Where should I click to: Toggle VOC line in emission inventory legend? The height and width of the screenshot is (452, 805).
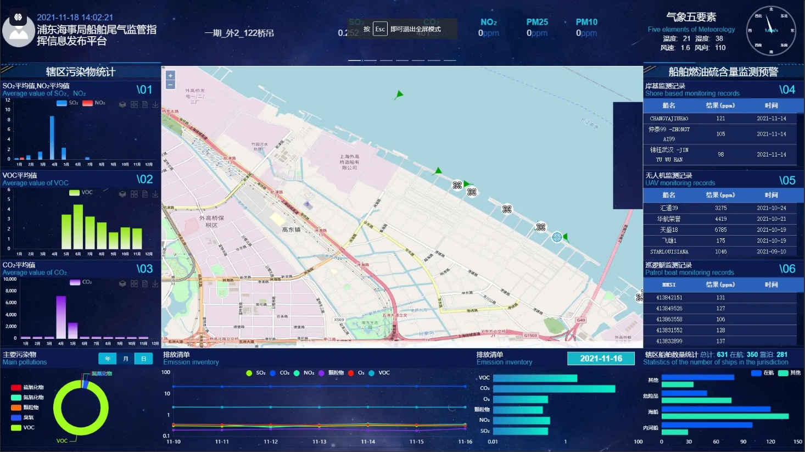click(379, 373)
